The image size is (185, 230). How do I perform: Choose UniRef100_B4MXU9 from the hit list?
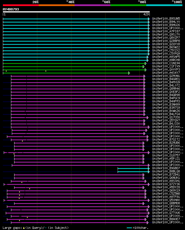166,82
